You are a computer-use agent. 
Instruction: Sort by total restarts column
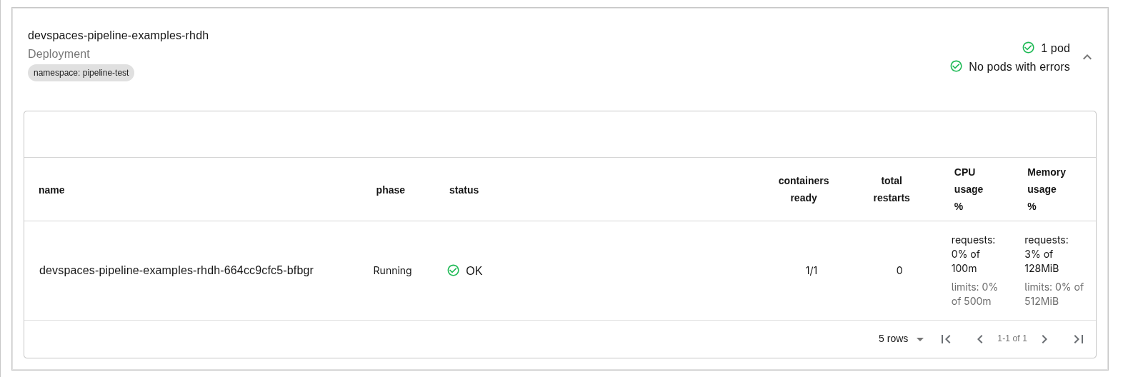click(x=892, y=189)
